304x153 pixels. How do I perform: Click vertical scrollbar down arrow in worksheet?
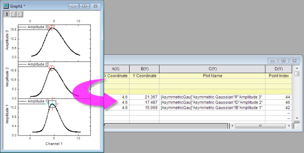(297, 118)
